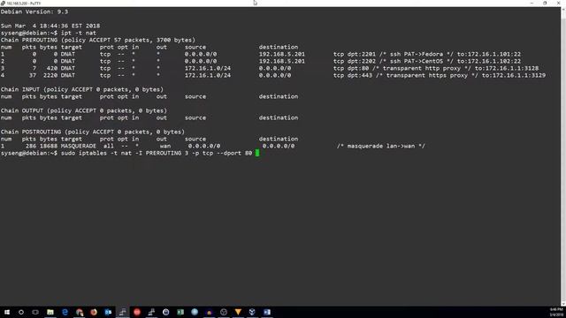Click 'wan' out-interface in the MASQUERADE rule
The height and width of the screenshot is (318, 566).
point(165,146)
